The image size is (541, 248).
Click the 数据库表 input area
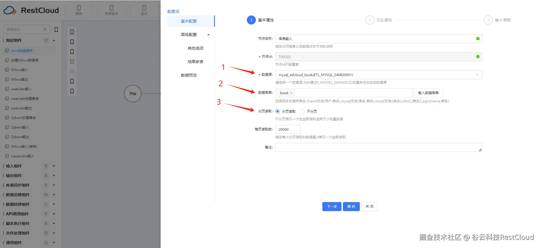click(344, 93)
